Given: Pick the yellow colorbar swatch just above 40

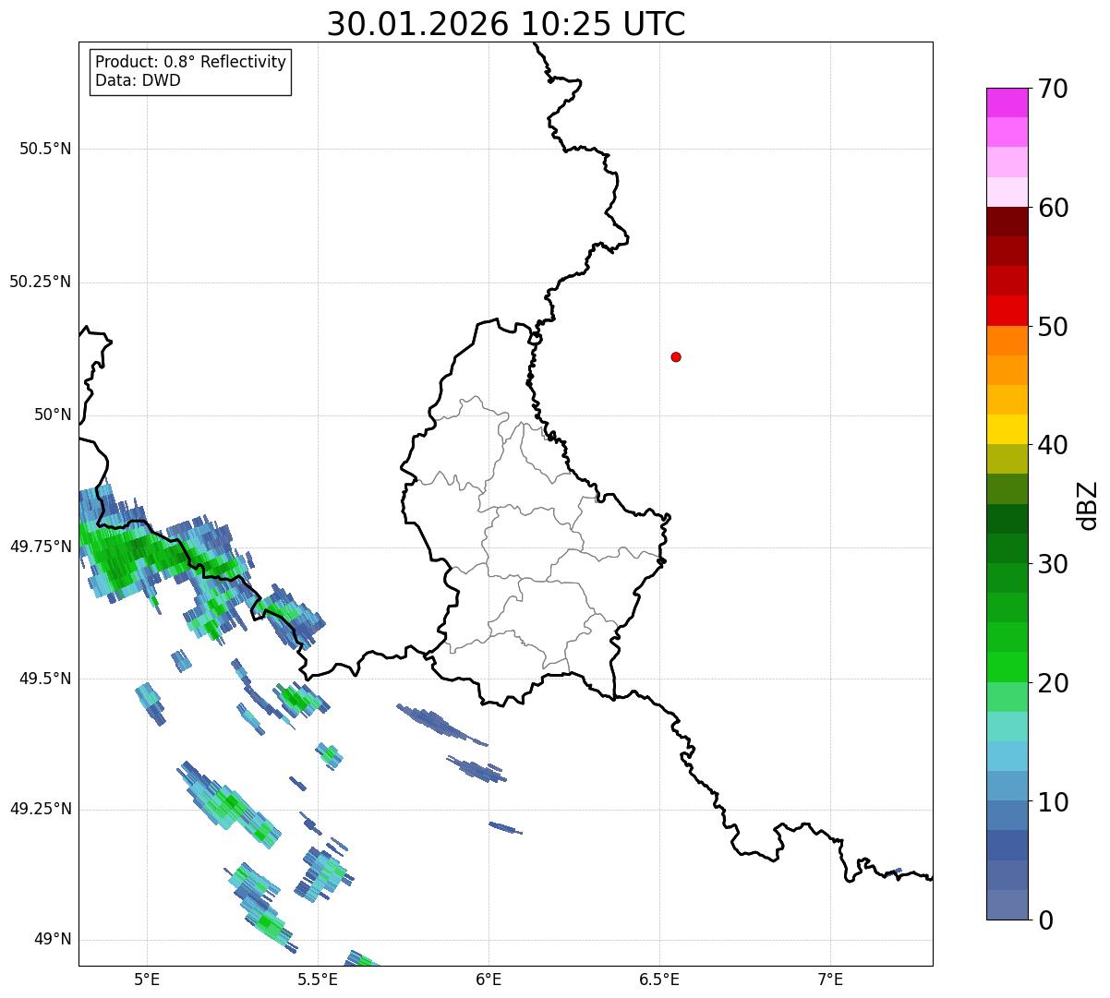Looking at the screenshot, I should [x=1007, y=429].
